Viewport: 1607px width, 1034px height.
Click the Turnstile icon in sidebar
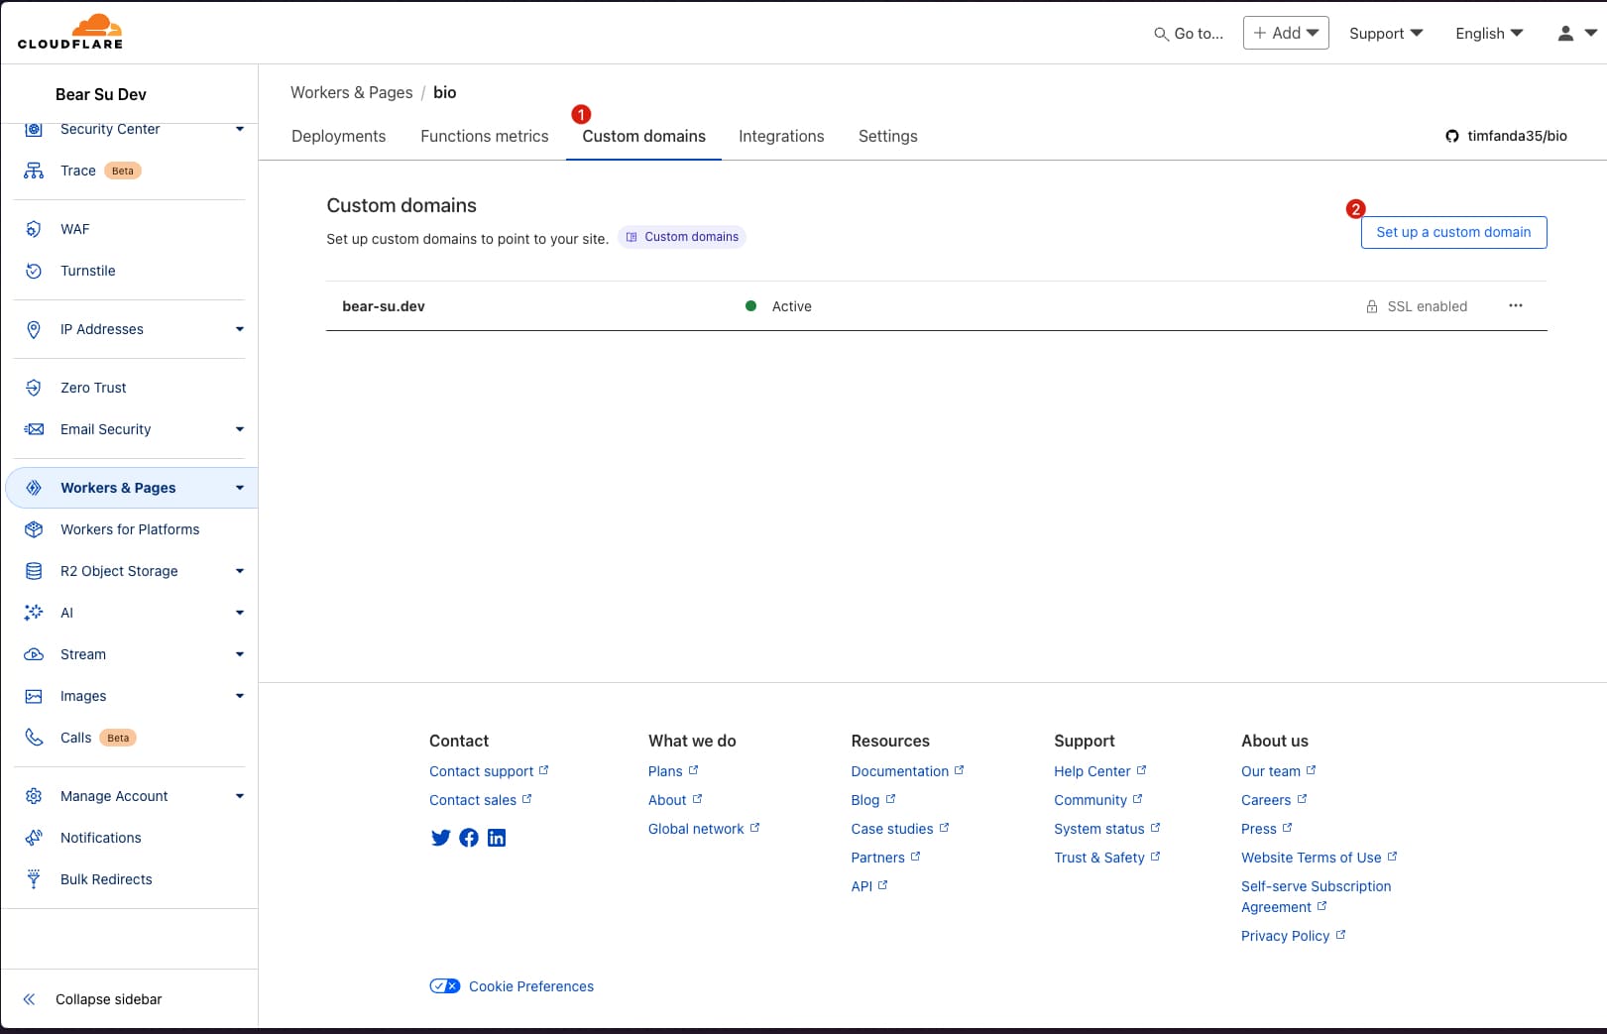point(34,271)
